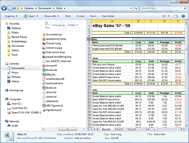Viewport: 189px width, 143px height.
Task: Open the Share with menu
Action: [x=51, y=16]
